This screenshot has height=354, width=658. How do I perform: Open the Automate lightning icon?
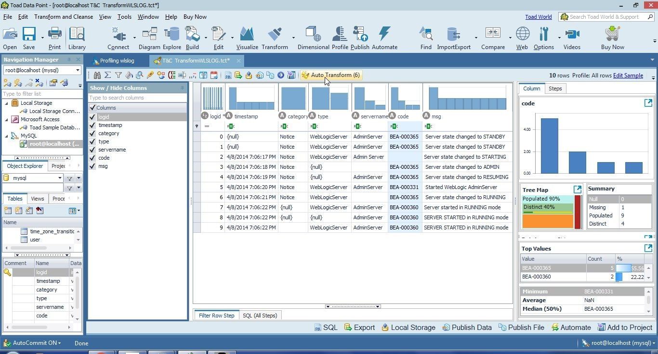(384, 38)
